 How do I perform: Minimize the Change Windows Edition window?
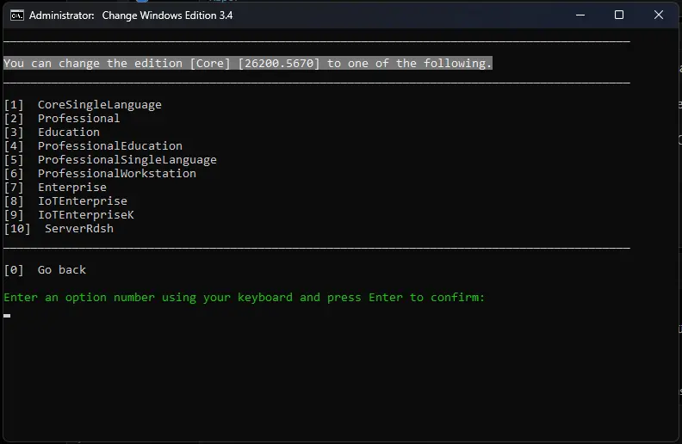pos(580,15)
